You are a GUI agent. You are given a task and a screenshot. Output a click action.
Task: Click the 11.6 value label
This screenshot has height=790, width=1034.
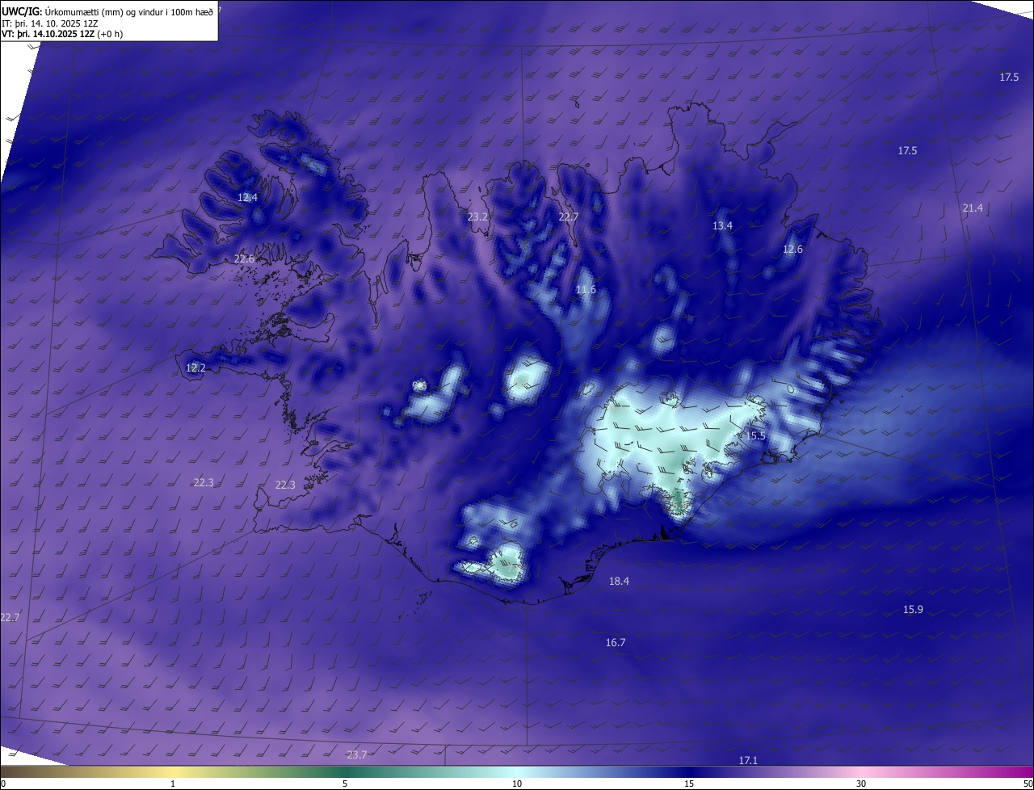(x=586, y=290)
